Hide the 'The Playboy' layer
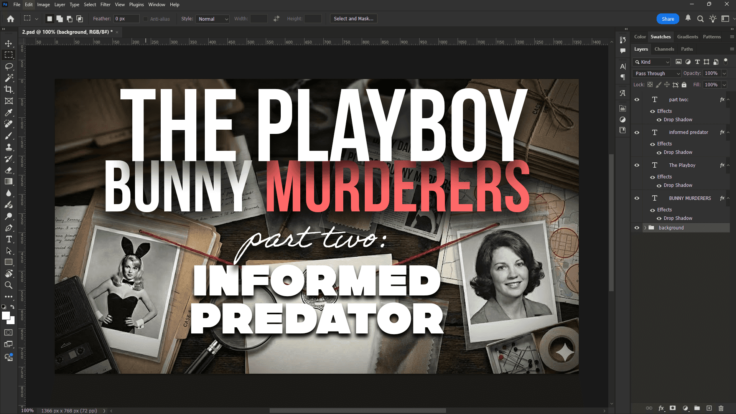This screenshot has height=414, width=736. point(637,165)
